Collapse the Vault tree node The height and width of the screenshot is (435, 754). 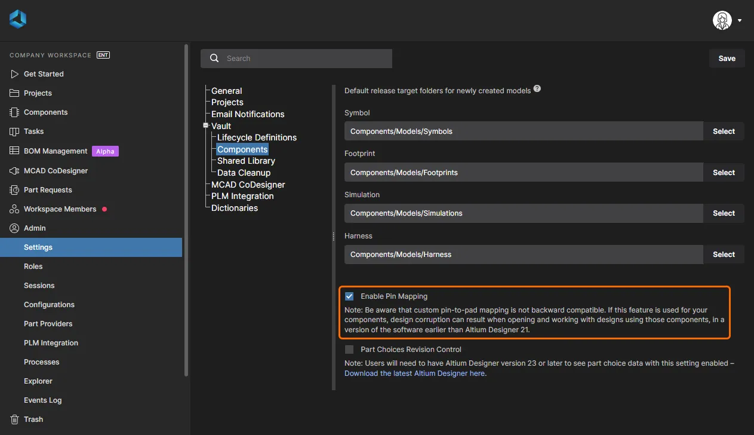pyautogui.click(x=205, y=126)
